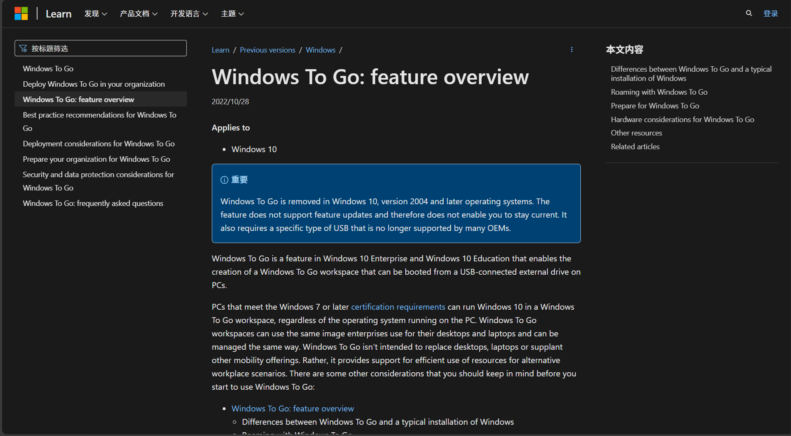This screenshot has height=436, width=791.
Task: Open the certification requirements link
Action: (398, 306)
